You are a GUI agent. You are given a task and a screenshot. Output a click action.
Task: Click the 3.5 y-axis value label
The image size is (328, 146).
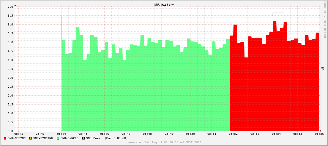(x=11, y=69)
